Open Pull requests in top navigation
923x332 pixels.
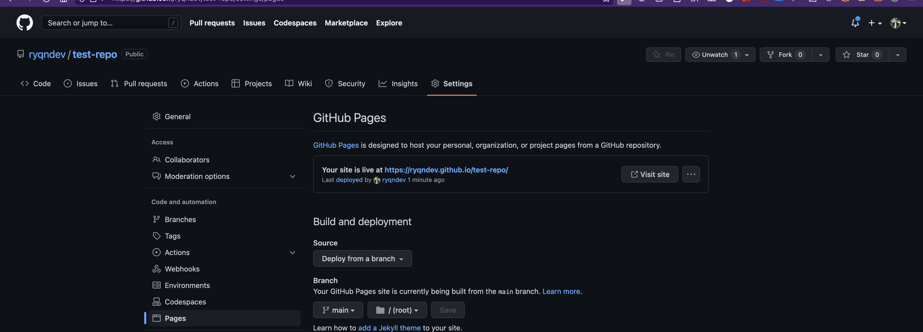pos(212,23)
